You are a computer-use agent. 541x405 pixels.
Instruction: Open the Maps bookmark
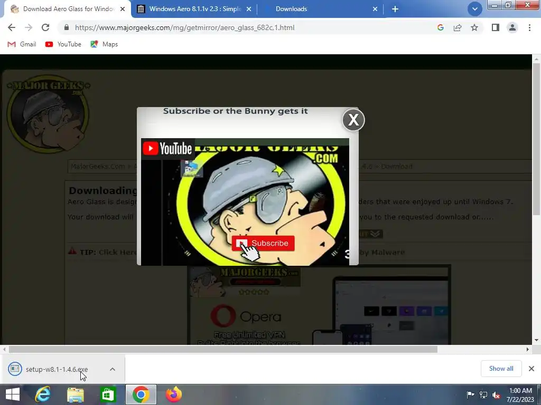(x=104, y=44)
